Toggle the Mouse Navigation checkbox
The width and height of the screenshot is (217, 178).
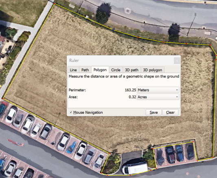pos(71,112)
